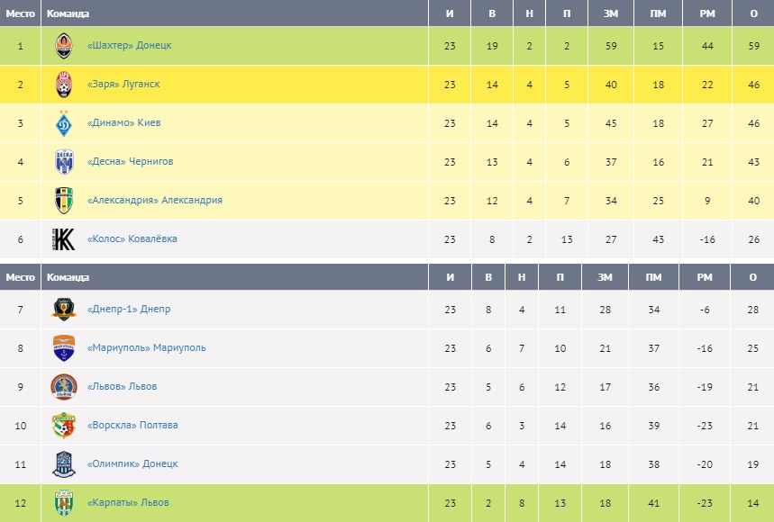Click the Desna Chernihiv club crest
Image resolution: width=774 pixels, height=522 pixels.
(x=64, y=162)
